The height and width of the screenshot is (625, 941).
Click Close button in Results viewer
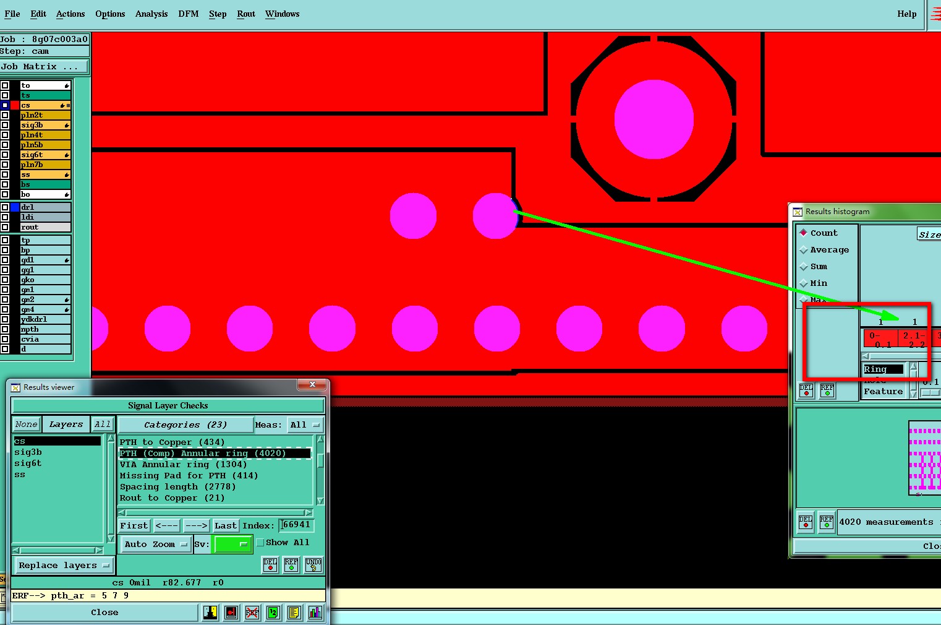pos(104,613)
